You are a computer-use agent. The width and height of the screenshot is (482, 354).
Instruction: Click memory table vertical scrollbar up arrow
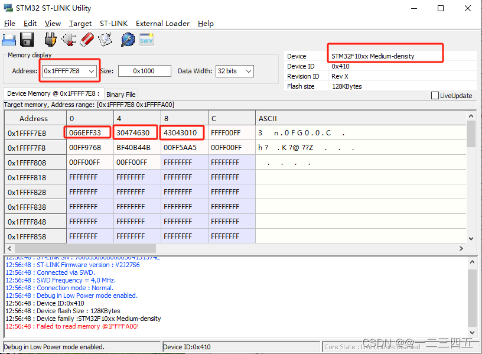coord(471,116)
